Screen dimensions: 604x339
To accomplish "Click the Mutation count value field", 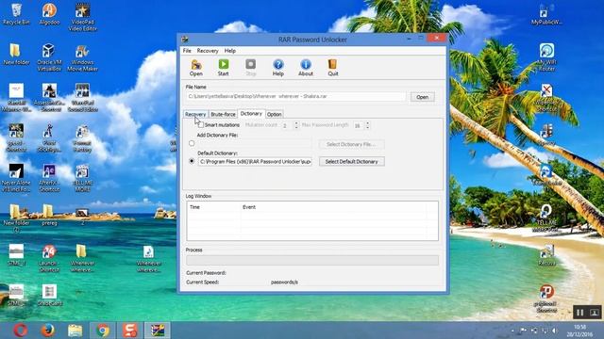I will point(287,125).
